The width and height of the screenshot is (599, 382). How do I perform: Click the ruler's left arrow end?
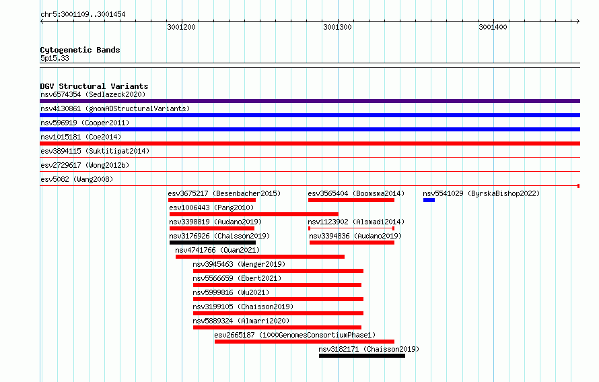(42, 22)
